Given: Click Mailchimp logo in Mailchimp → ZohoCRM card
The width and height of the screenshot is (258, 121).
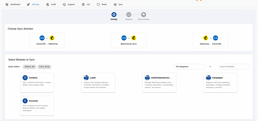Looking at the screenshot, I should tap(206, 38).
